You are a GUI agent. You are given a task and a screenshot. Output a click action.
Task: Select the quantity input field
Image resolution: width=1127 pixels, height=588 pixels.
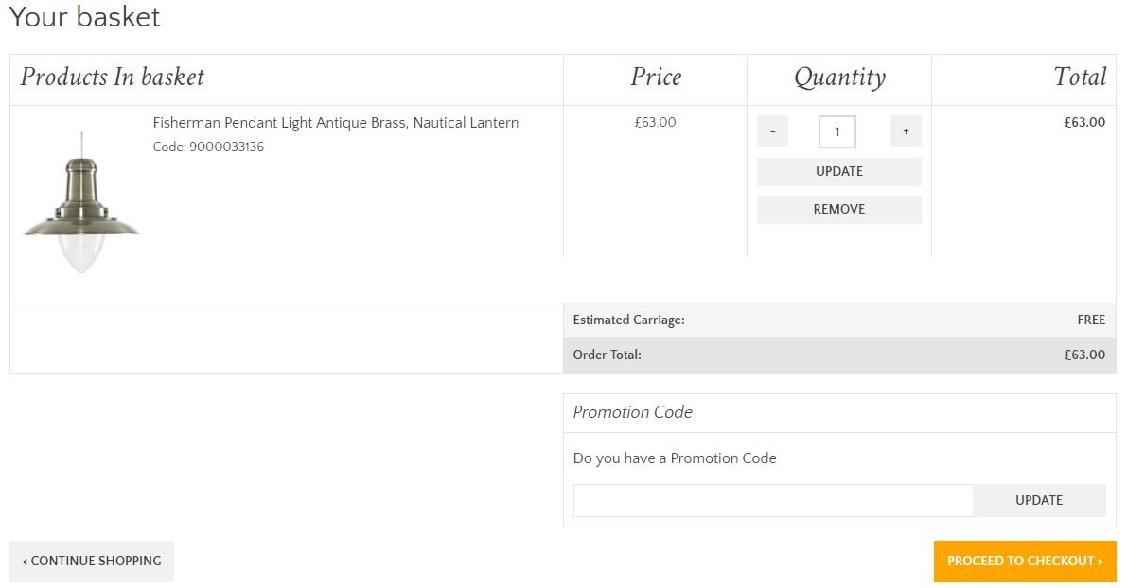[x=836, y=131]
